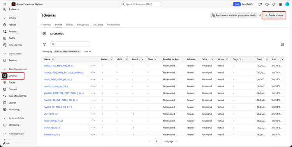Click the schema search input field
292x147 pixels.
point(70,44)
